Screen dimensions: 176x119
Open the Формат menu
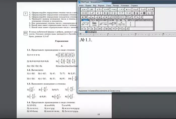[x=101, y=5]
